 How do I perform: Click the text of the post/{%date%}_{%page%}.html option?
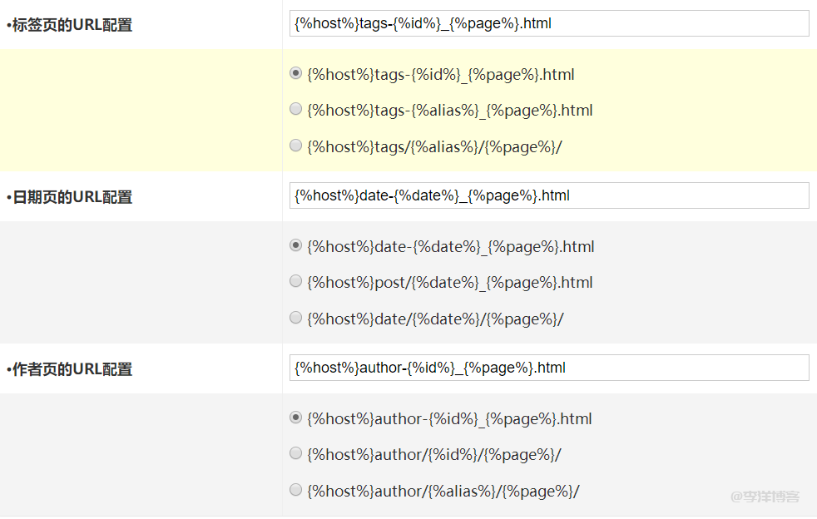click(449, 283)
